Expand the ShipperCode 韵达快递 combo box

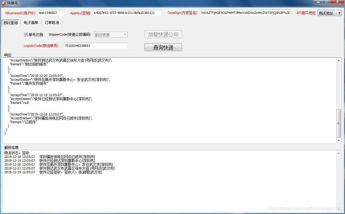coord(111,34)
